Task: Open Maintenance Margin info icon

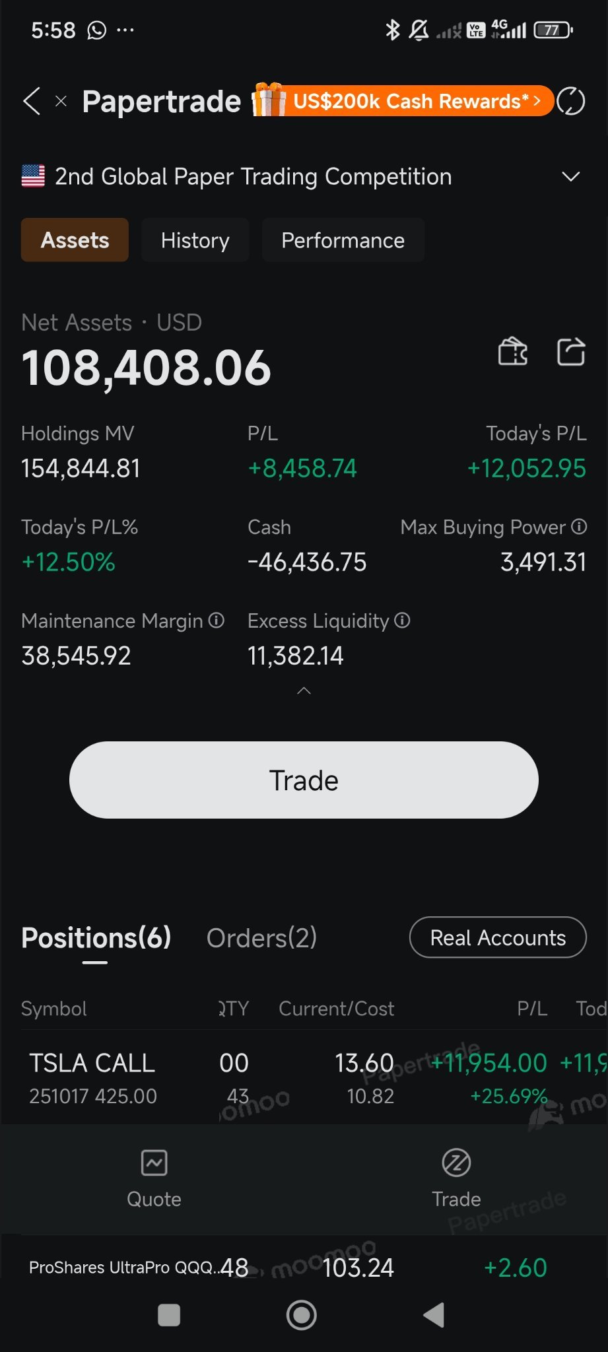Action: [217, 620]
